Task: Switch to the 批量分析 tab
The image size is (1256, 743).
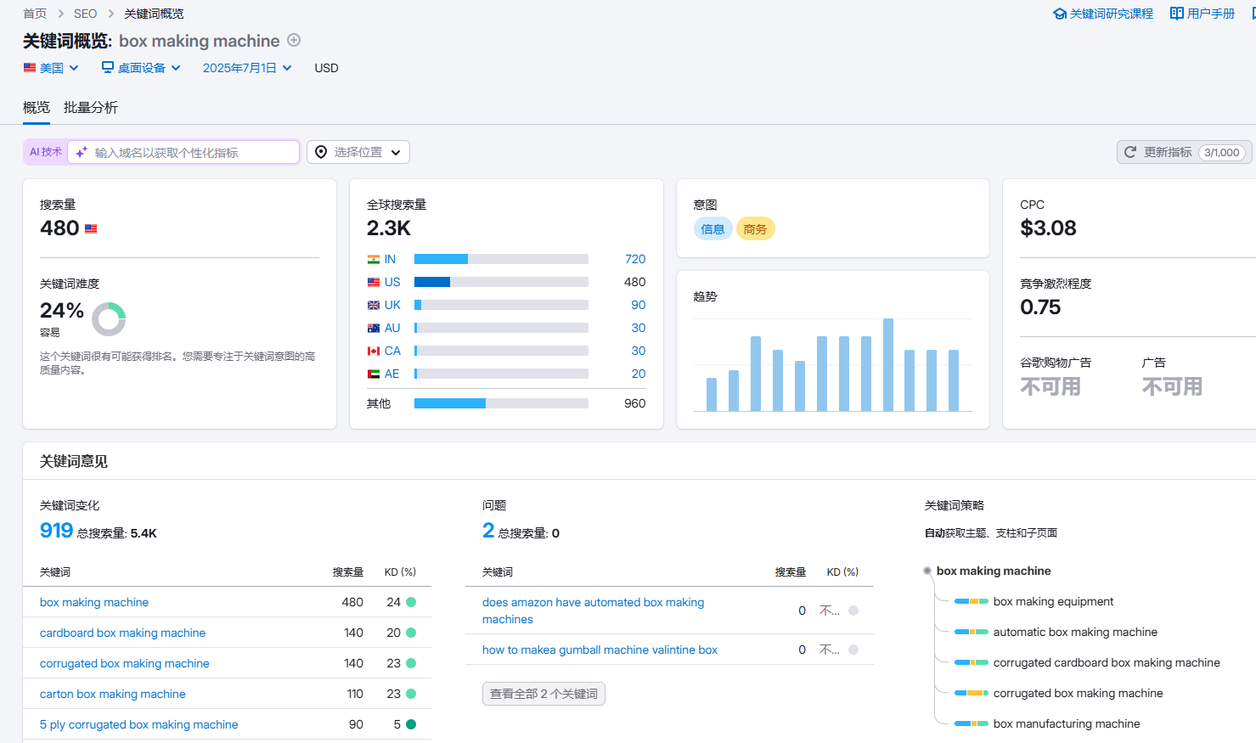Action: pyautogui.click(x=91, y=108)
